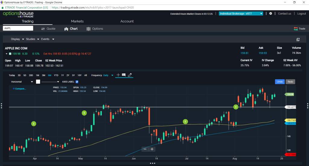This screenshot has height=166, width=309.
Task: Click the Chart candlestick icon
Action: 66,29
